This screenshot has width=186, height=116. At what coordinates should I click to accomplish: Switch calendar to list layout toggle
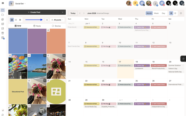pyautogui.click(x=175, y=13)
